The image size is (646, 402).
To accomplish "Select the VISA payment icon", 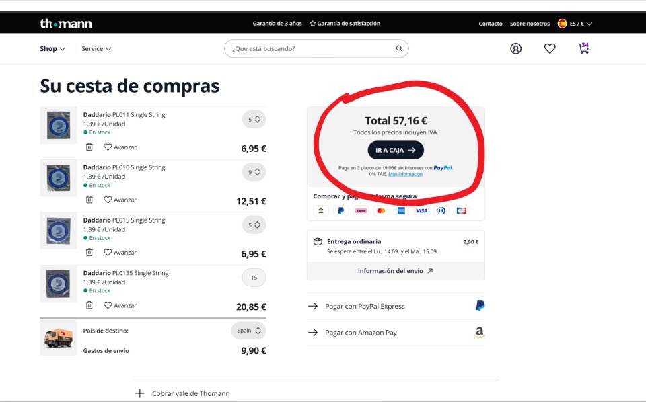I will 421,210.
